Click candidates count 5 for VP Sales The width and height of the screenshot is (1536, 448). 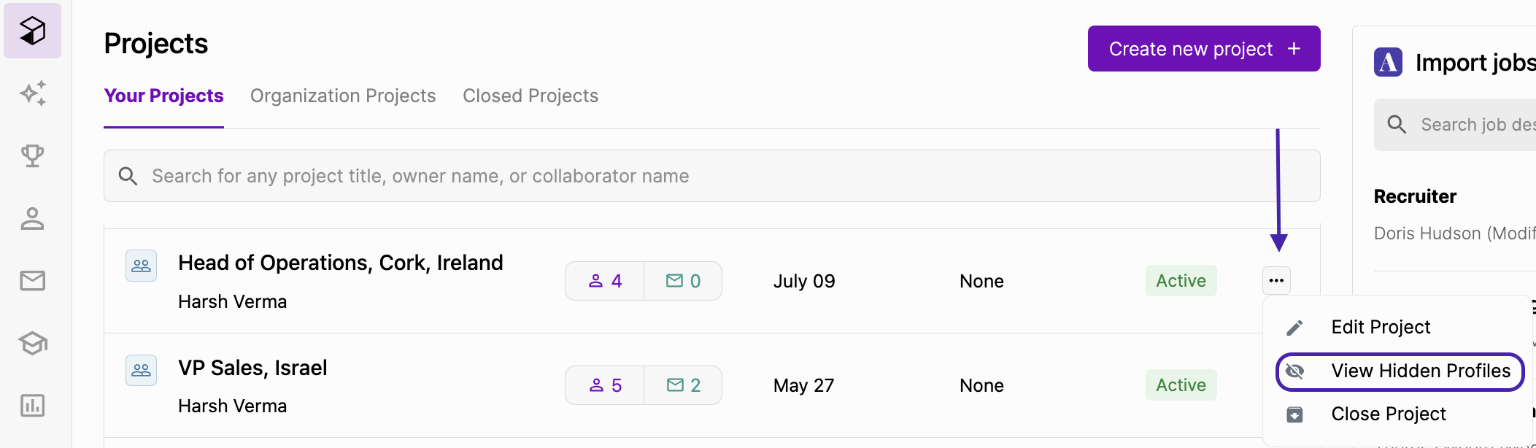605,385
